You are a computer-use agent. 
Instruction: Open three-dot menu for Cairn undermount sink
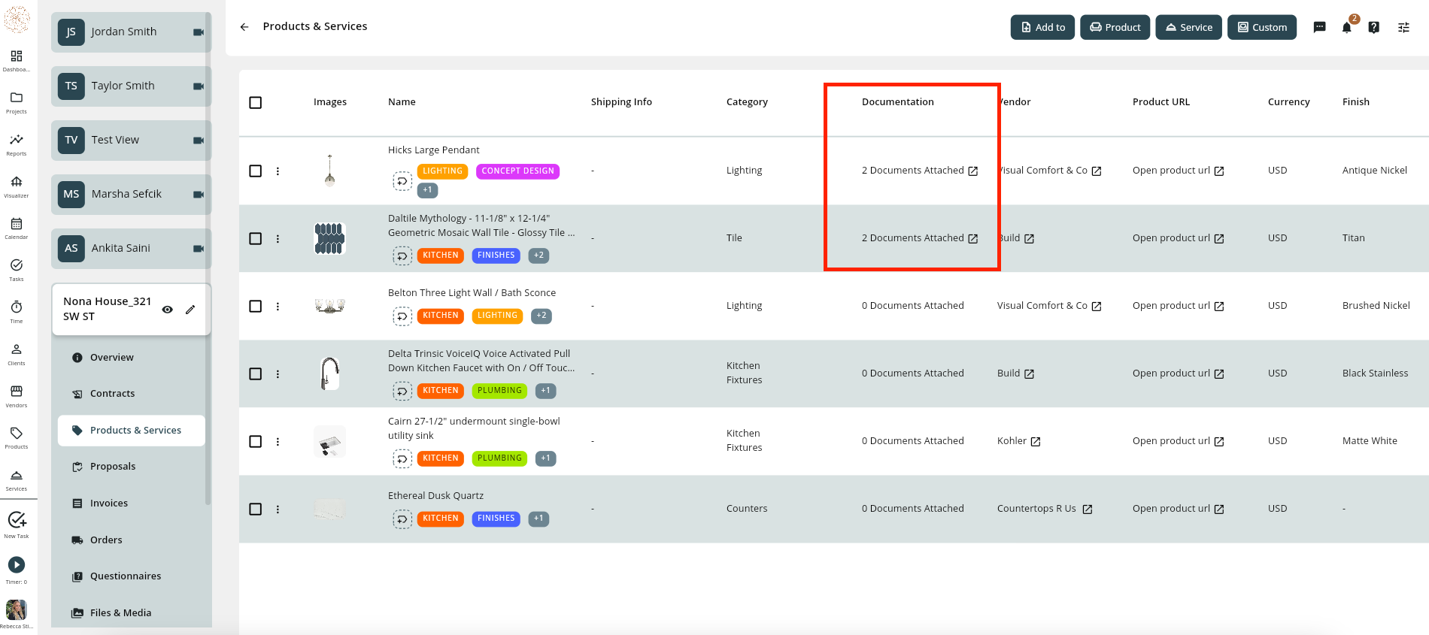click(278, 441)
